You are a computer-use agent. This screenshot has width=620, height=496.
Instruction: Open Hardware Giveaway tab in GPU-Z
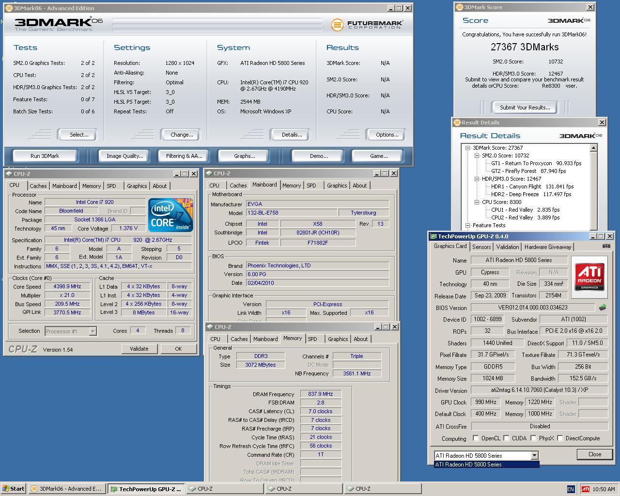click(548, 247)
